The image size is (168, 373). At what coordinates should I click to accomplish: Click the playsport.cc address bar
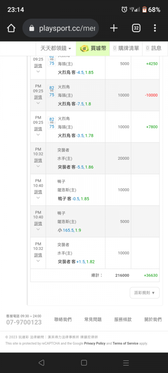61,28
